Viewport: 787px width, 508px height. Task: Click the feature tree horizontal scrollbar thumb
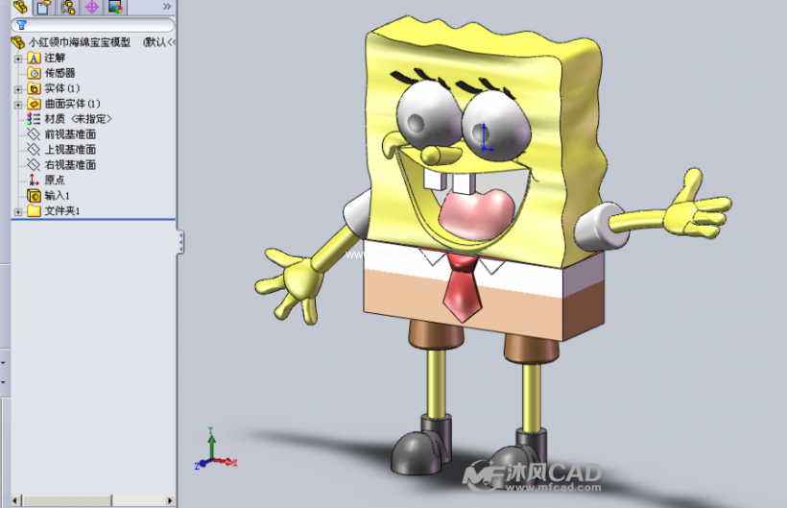click(67, 500)
